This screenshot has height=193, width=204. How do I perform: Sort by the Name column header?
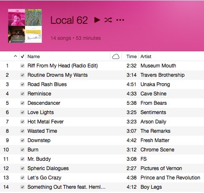tap(33, 56)
